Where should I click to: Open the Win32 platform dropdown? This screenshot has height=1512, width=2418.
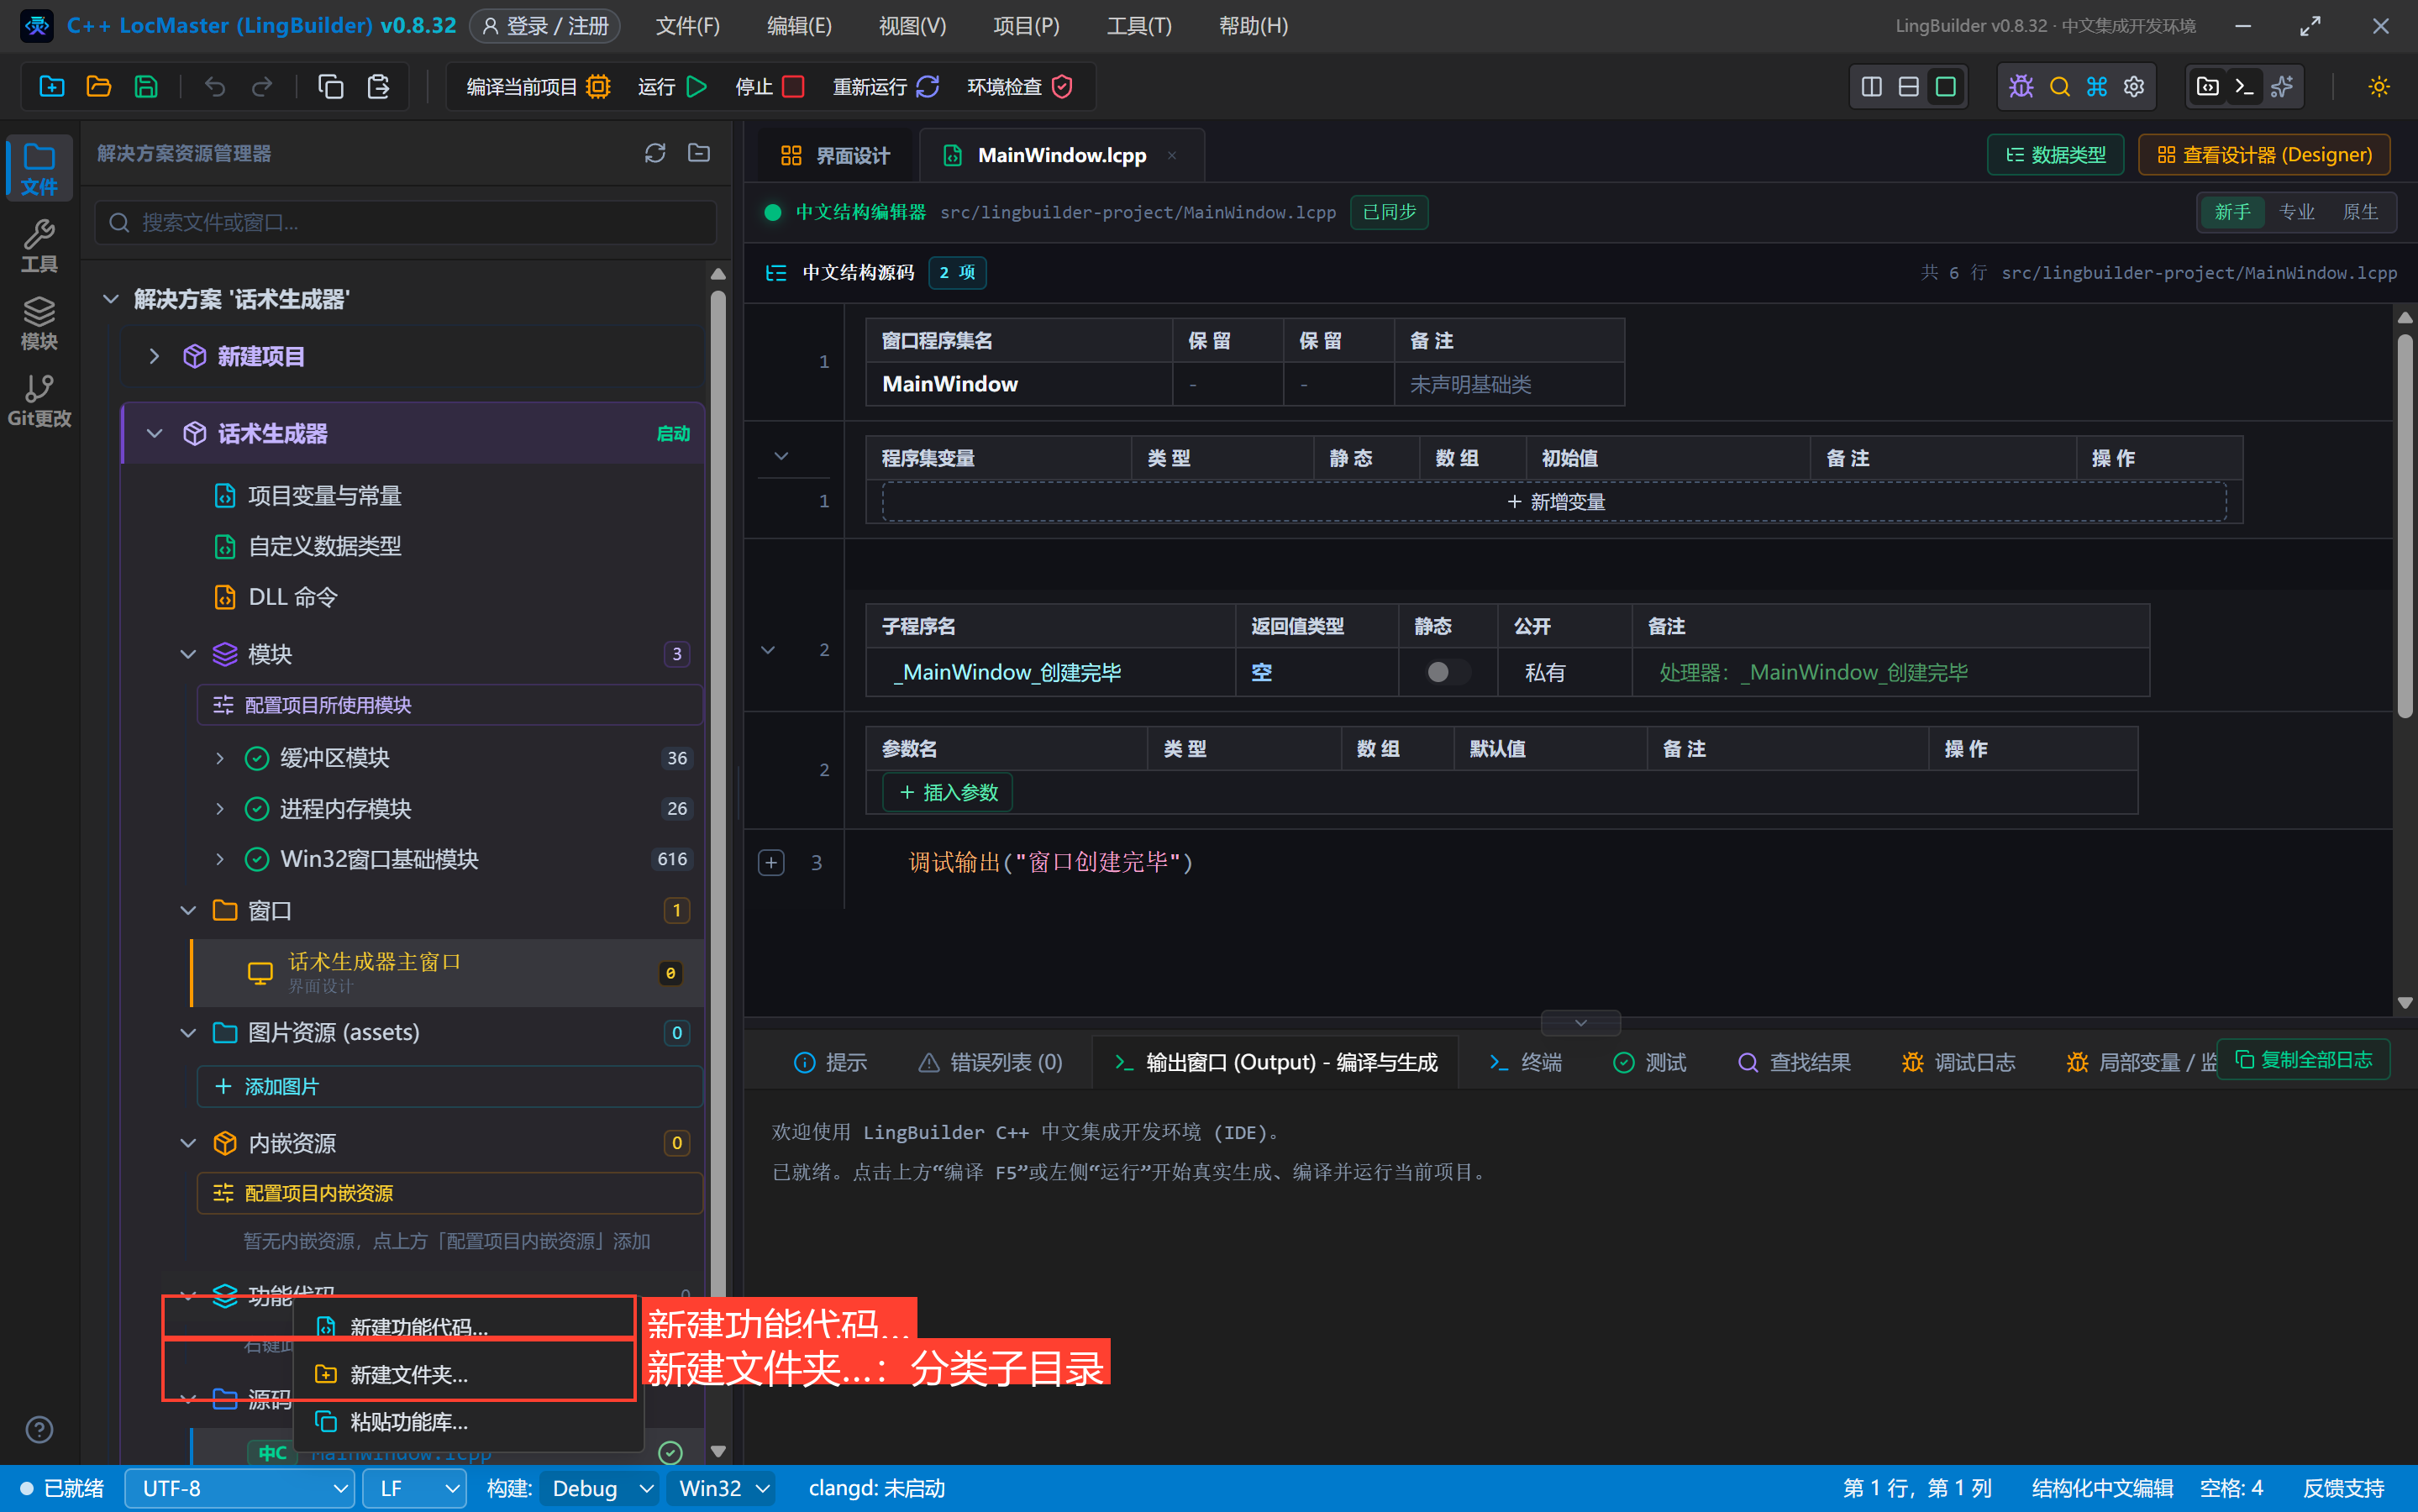click(x=722, y=1488)
